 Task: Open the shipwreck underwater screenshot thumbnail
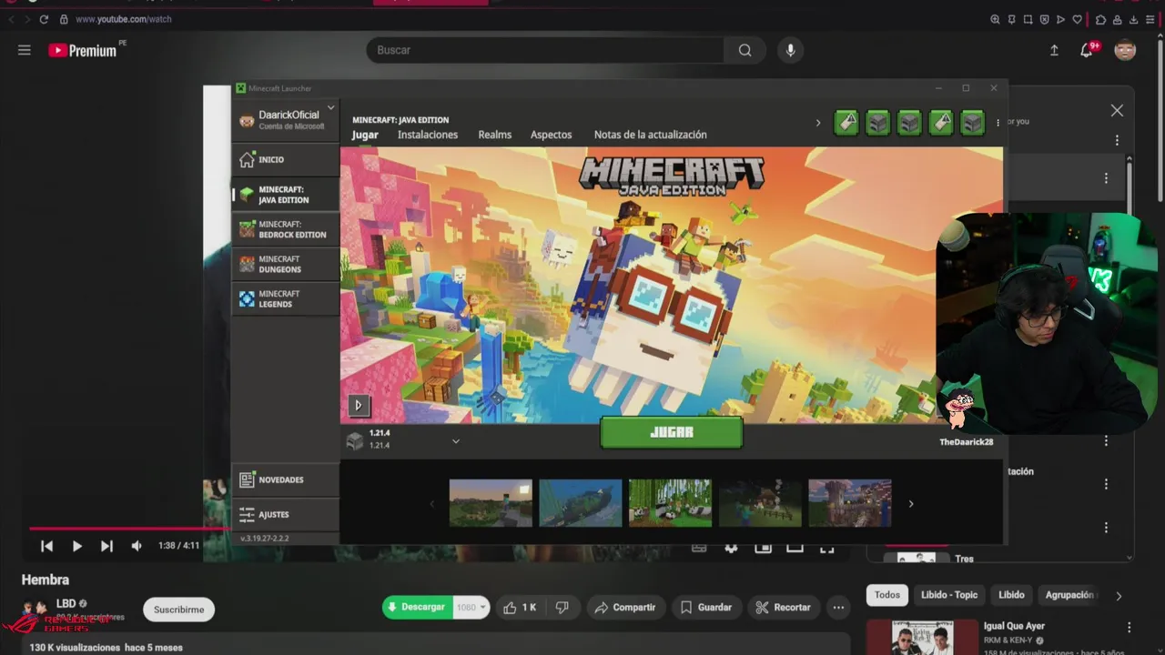[x=580, y=503]
